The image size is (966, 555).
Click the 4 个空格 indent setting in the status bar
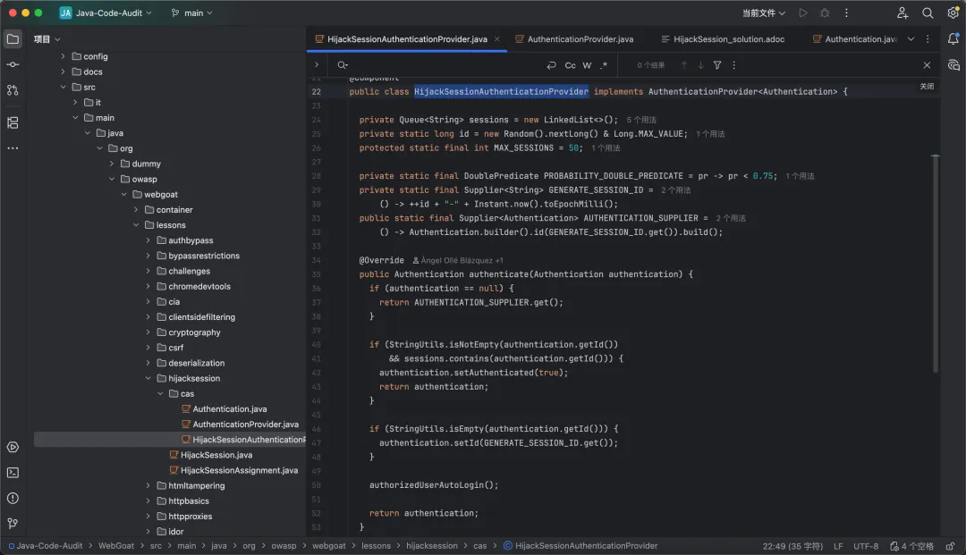click(912, 546)
